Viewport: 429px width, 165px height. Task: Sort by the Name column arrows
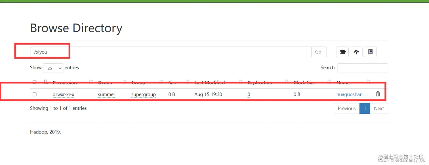point(368,82)
